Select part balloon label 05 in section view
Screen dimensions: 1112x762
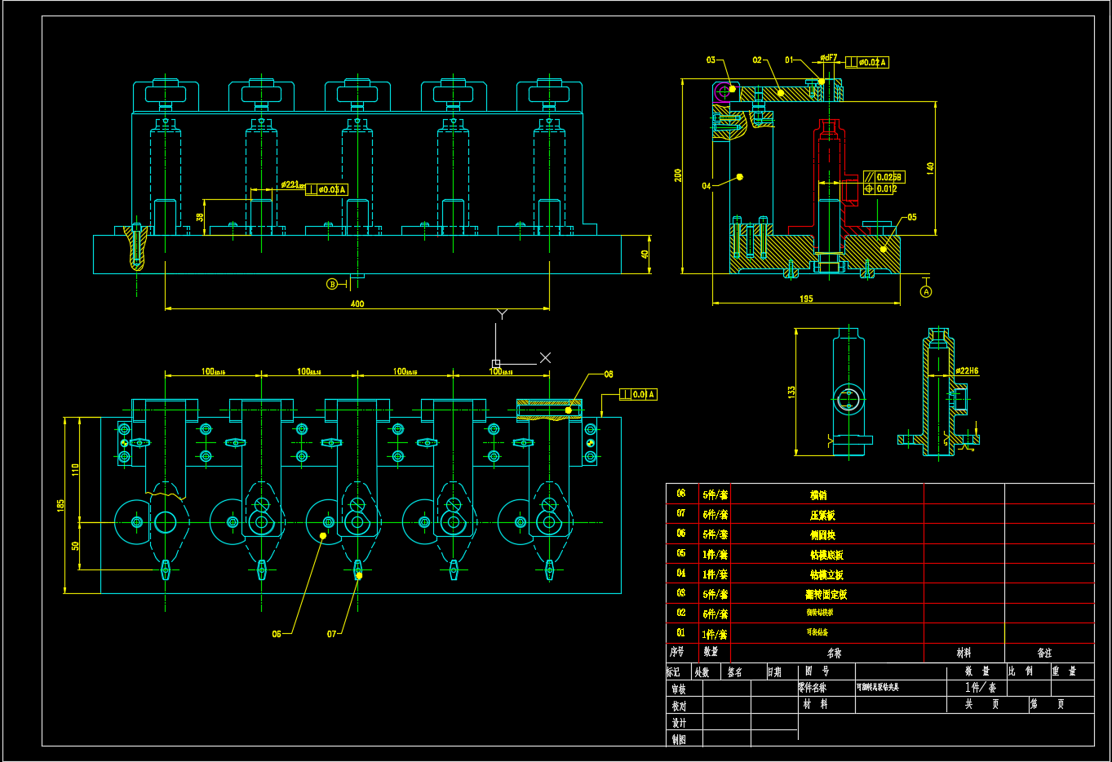point(911,217)
